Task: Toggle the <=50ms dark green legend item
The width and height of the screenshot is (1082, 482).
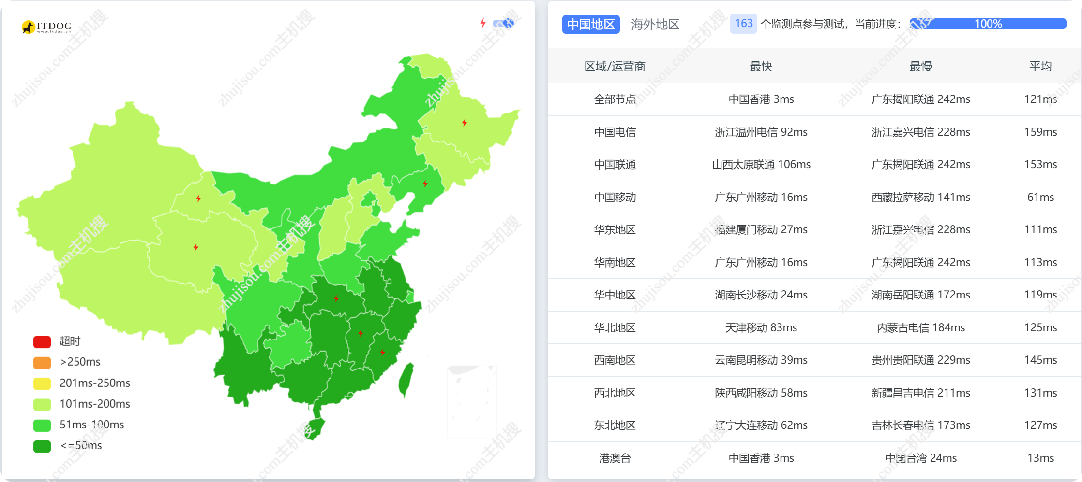Action: [43, 446]
